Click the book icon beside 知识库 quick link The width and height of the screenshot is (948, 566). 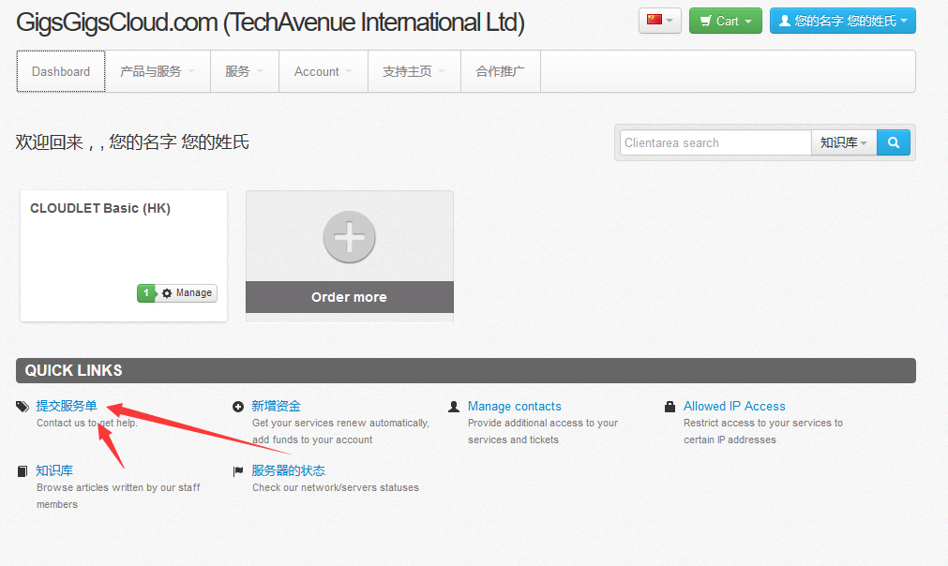click(x=23, y=471)
